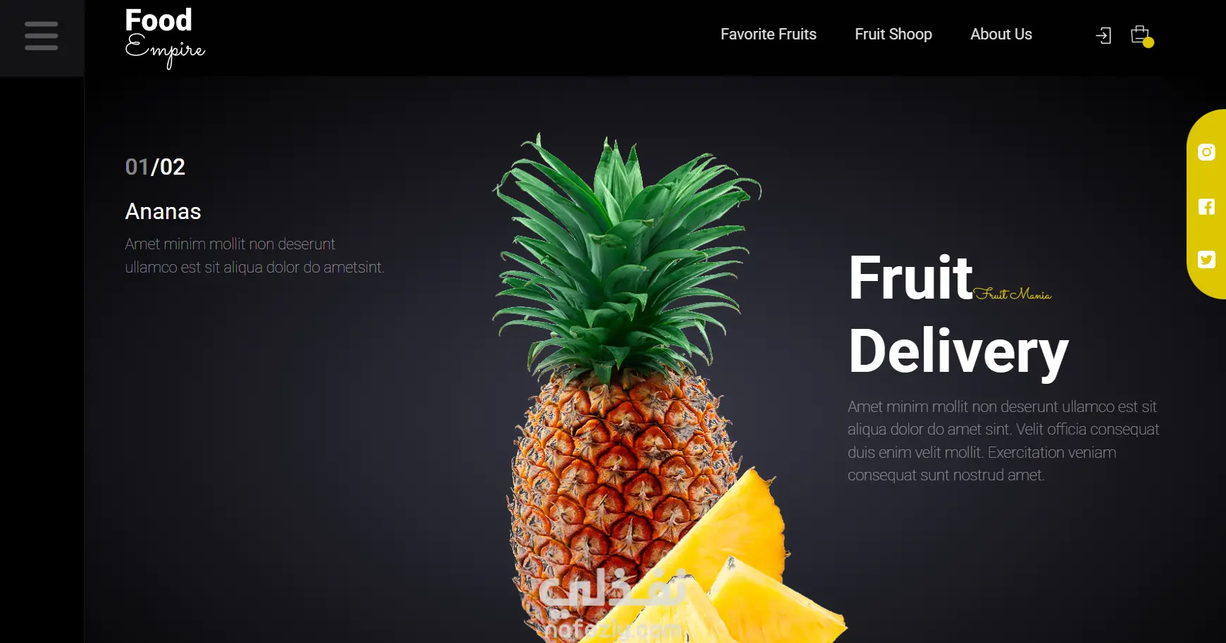Select slide number 01 in counter
Image resolution: width=1226 pixels, height=643 pixels.
[x=137, y=167]
